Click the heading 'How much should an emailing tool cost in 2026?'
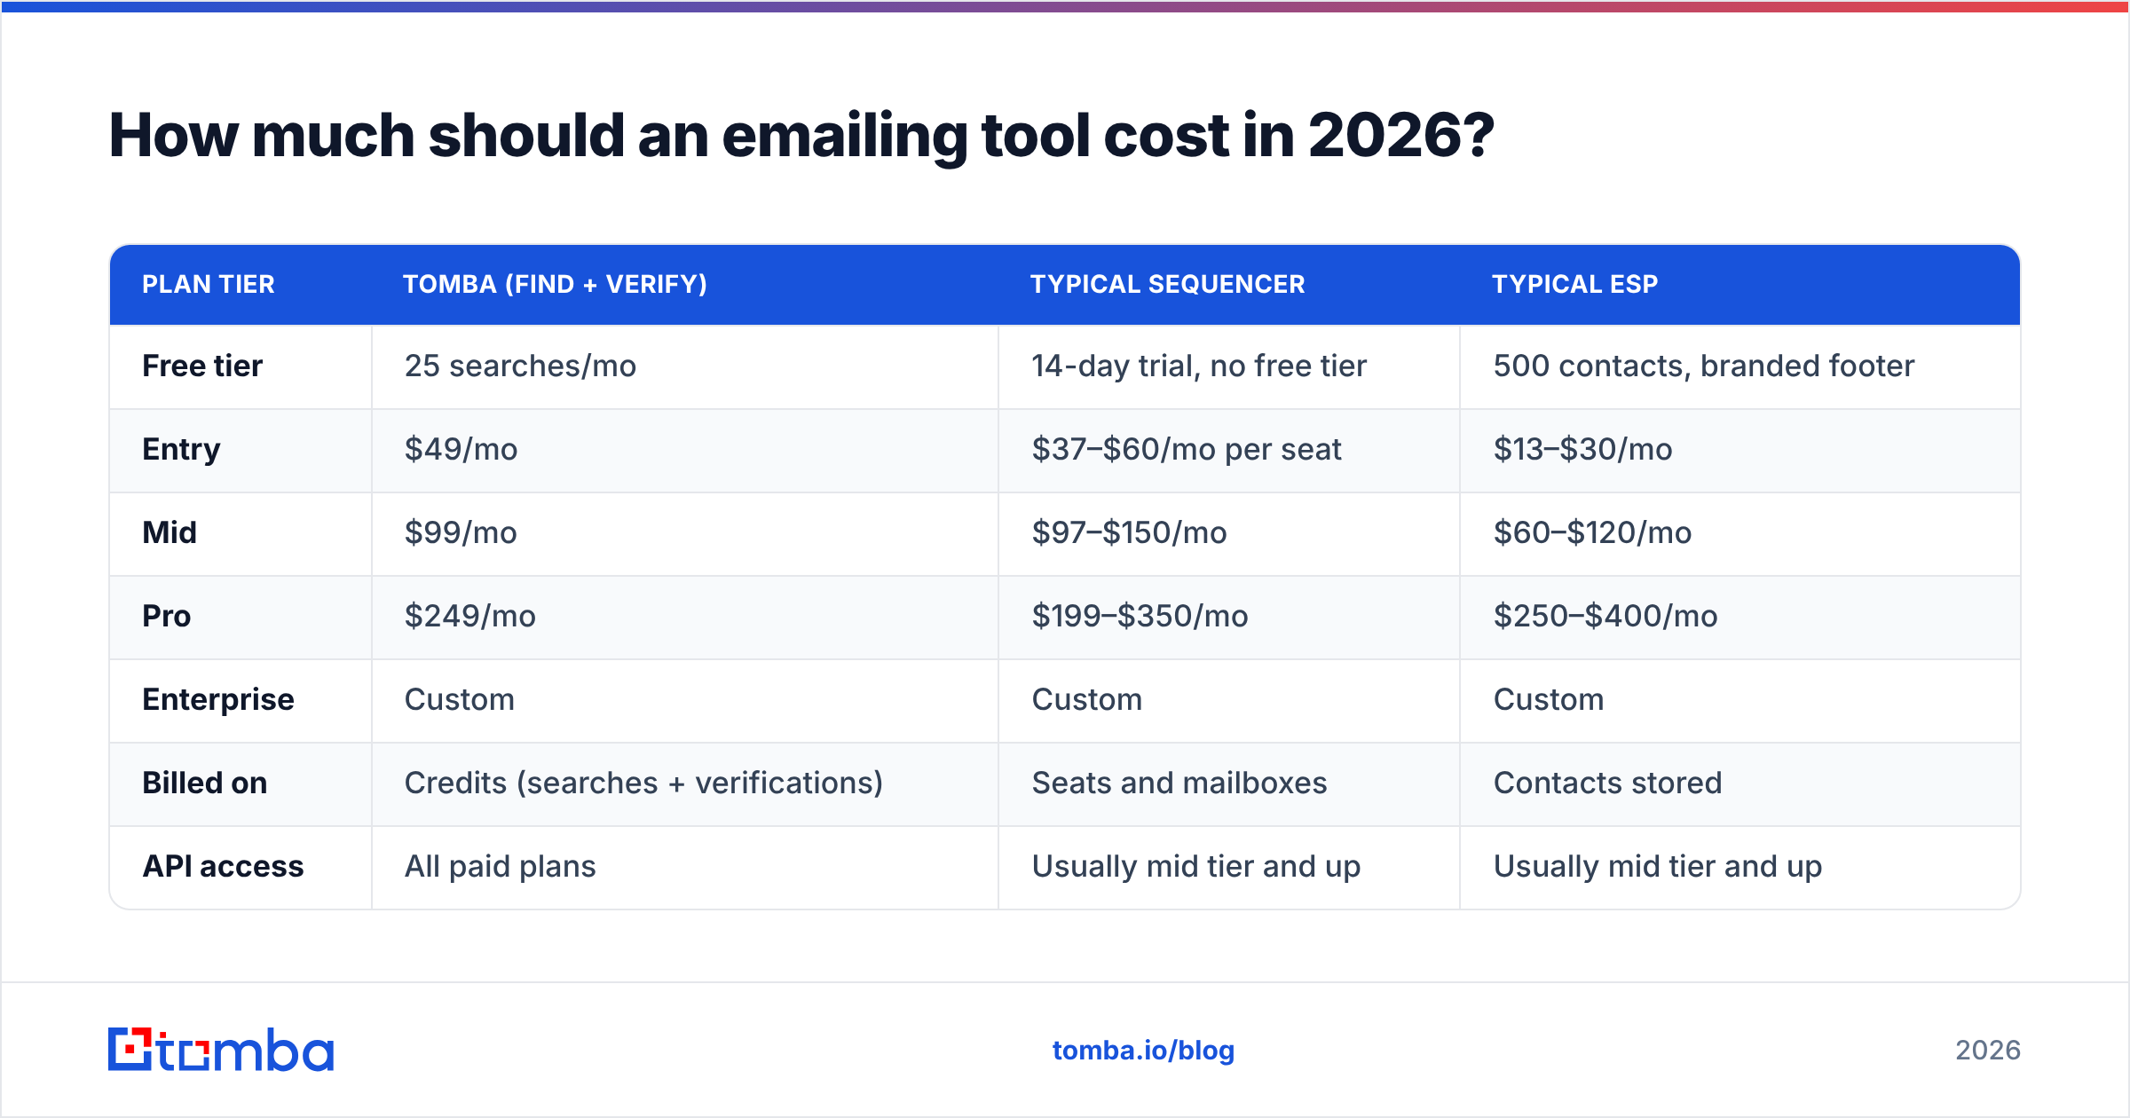This screenshot has height=1118, width=2130. (801, 136)
